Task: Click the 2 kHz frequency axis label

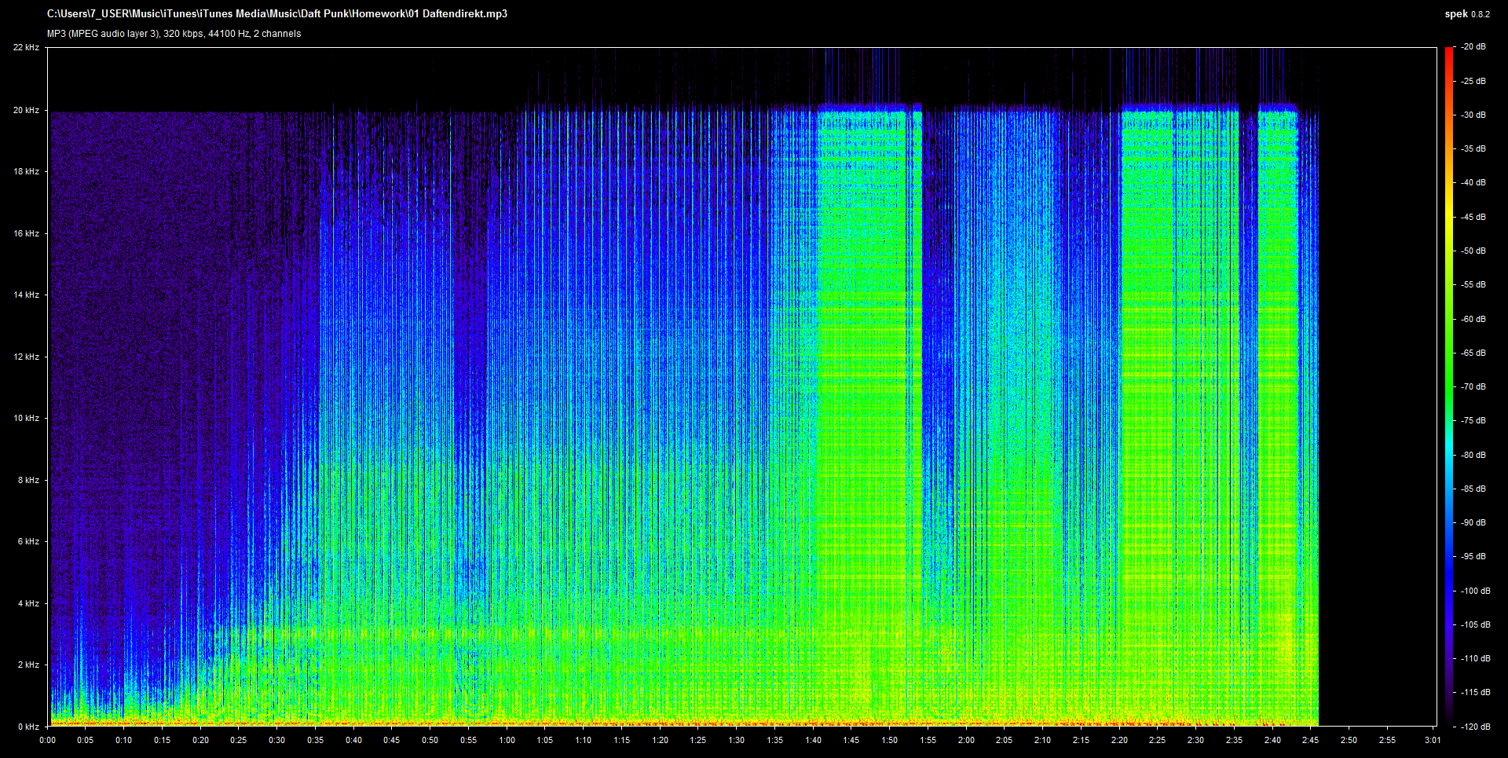Action: [28, 665]
